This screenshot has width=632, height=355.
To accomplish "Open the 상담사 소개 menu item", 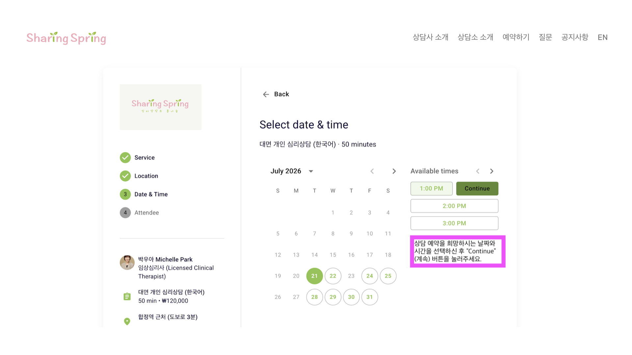I will (x=431, y=37).
